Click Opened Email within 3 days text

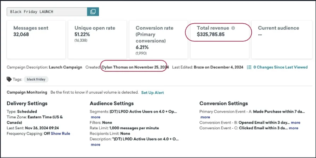(x=264, y=123)
